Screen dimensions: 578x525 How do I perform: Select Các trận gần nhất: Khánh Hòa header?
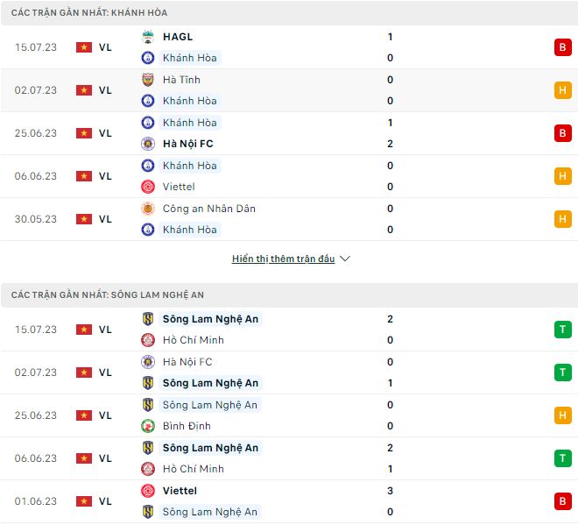pos(89,13)
